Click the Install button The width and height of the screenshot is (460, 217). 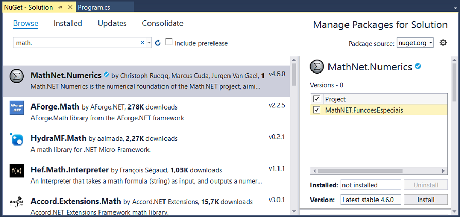[425, 200]
